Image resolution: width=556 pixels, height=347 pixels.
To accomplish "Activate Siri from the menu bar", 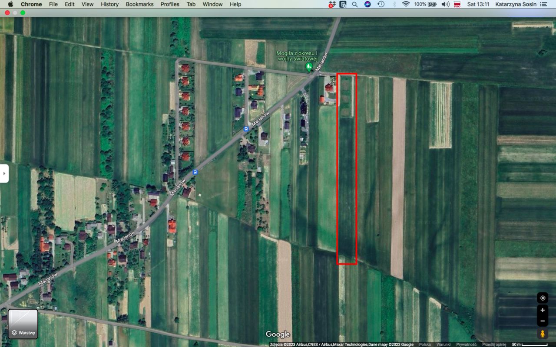I will (x=367, y=4).
